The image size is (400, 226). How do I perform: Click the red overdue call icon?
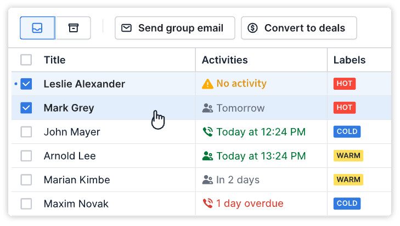coord(207,204)
